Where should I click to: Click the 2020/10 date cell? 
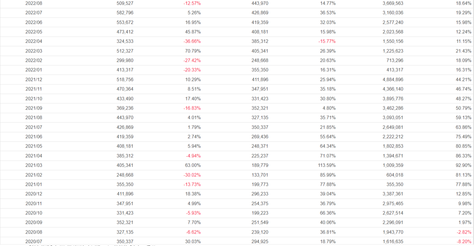pos(33,213)
